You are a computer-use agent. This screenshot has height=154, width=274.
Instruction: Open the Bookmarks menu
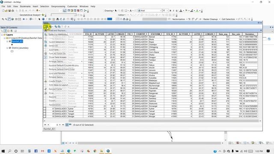[25, 6]
